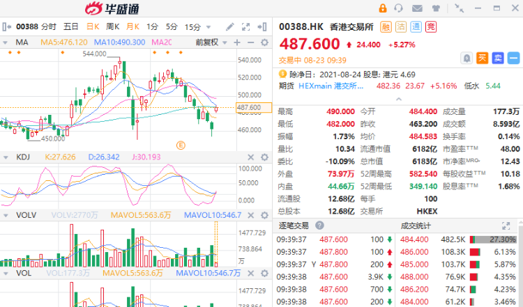Expand the VOLV indicator dropdown triangle
The width and height of the screenshot is (523, 307).
(6, 216)
